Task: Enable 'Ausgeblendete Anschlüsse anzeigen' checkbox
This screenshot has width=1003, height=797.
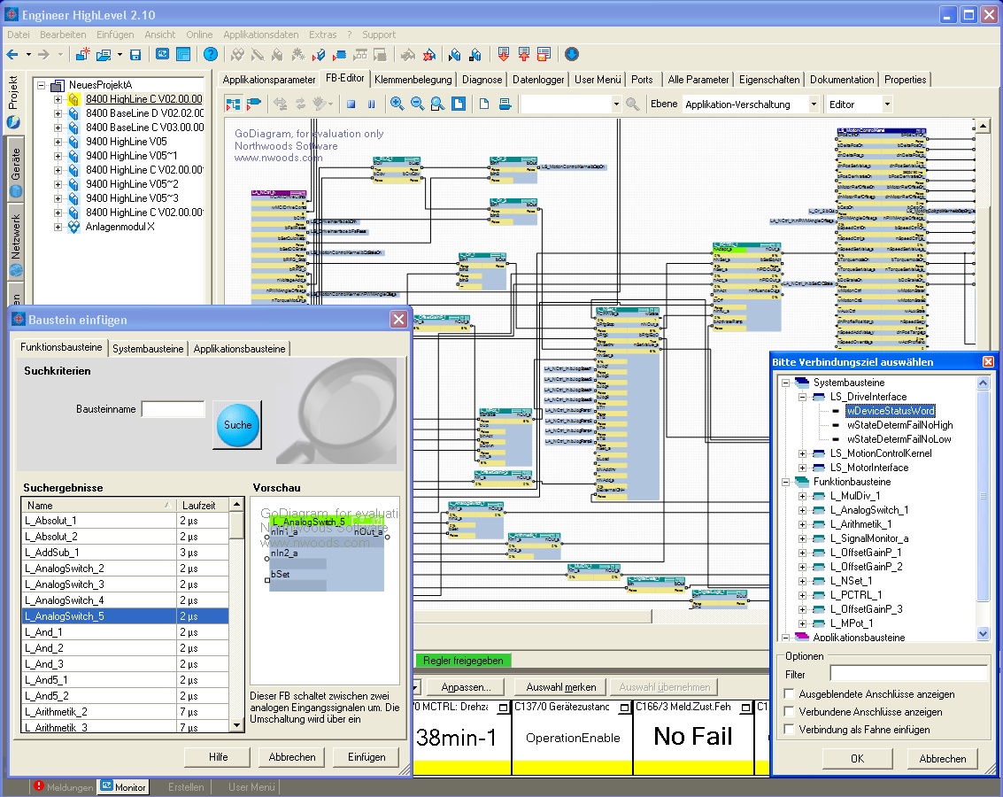Action: coord(790,694)
